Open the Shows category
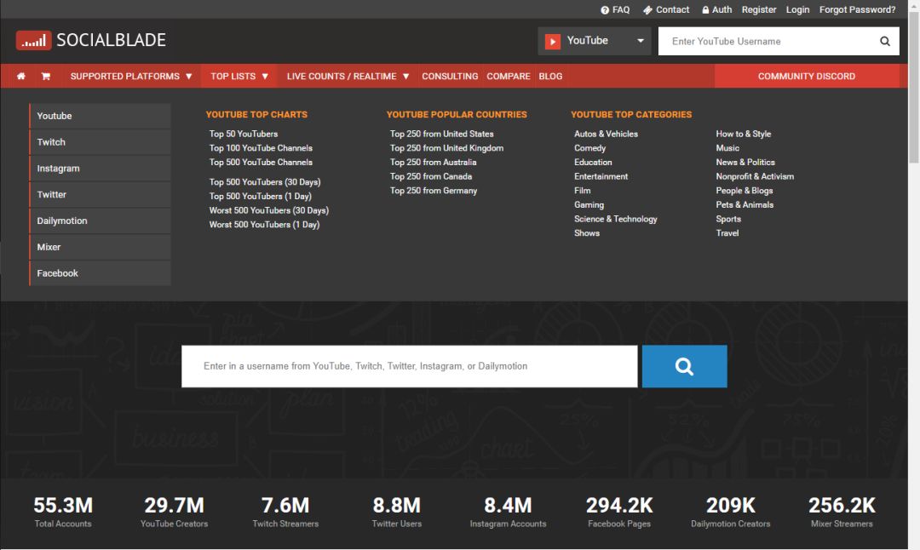The image size is (920, 550). (587, 232)
